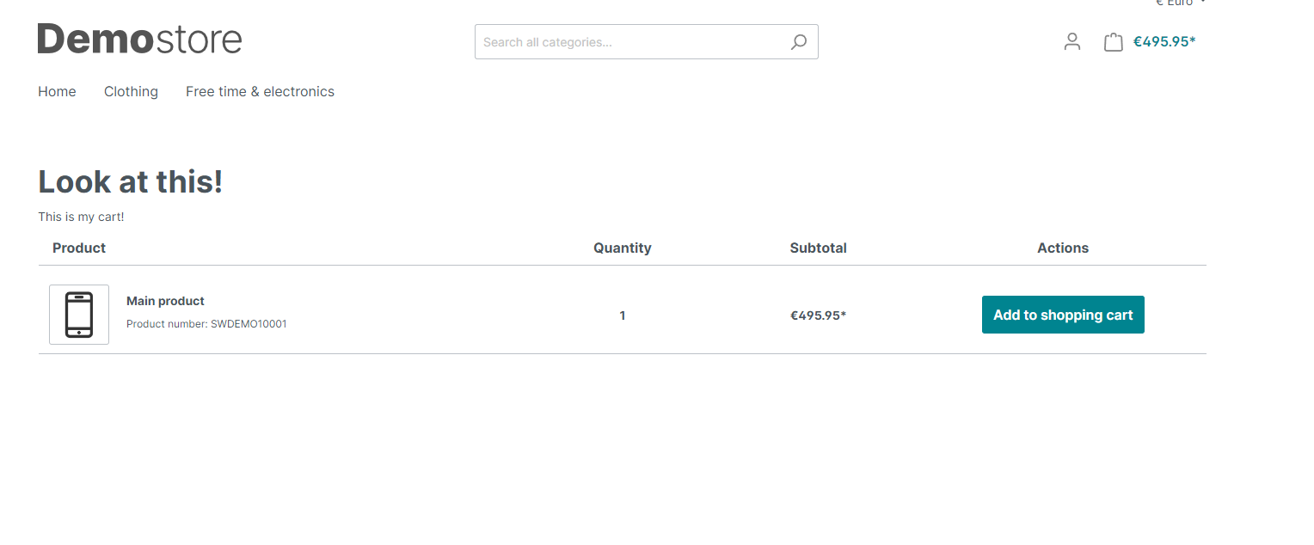
Task: Go to the Home menu item
Action: (57, 92)
